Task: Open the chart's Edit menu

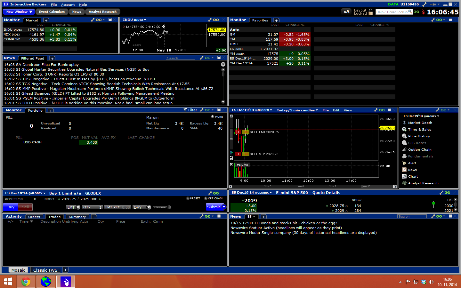Action: coord(336,110)
